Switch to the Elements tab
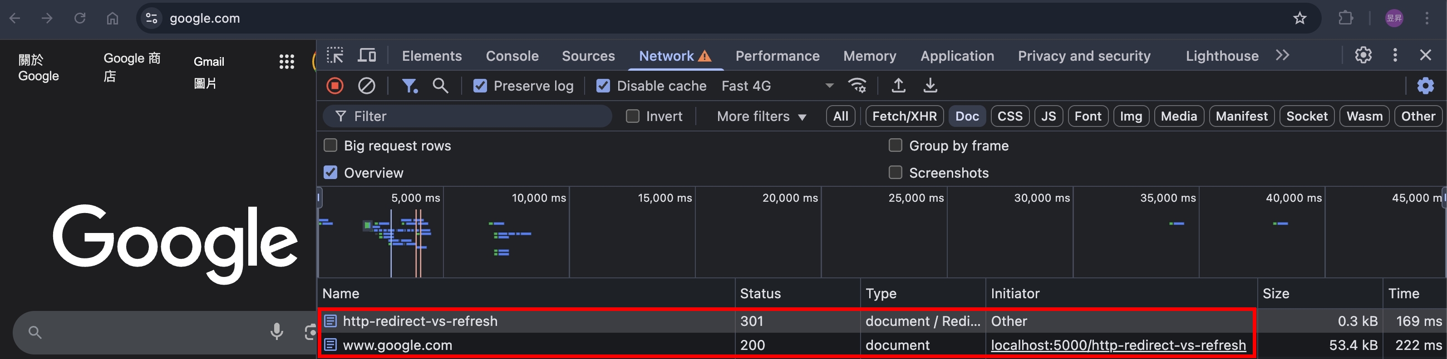 [x=432, y=56]
